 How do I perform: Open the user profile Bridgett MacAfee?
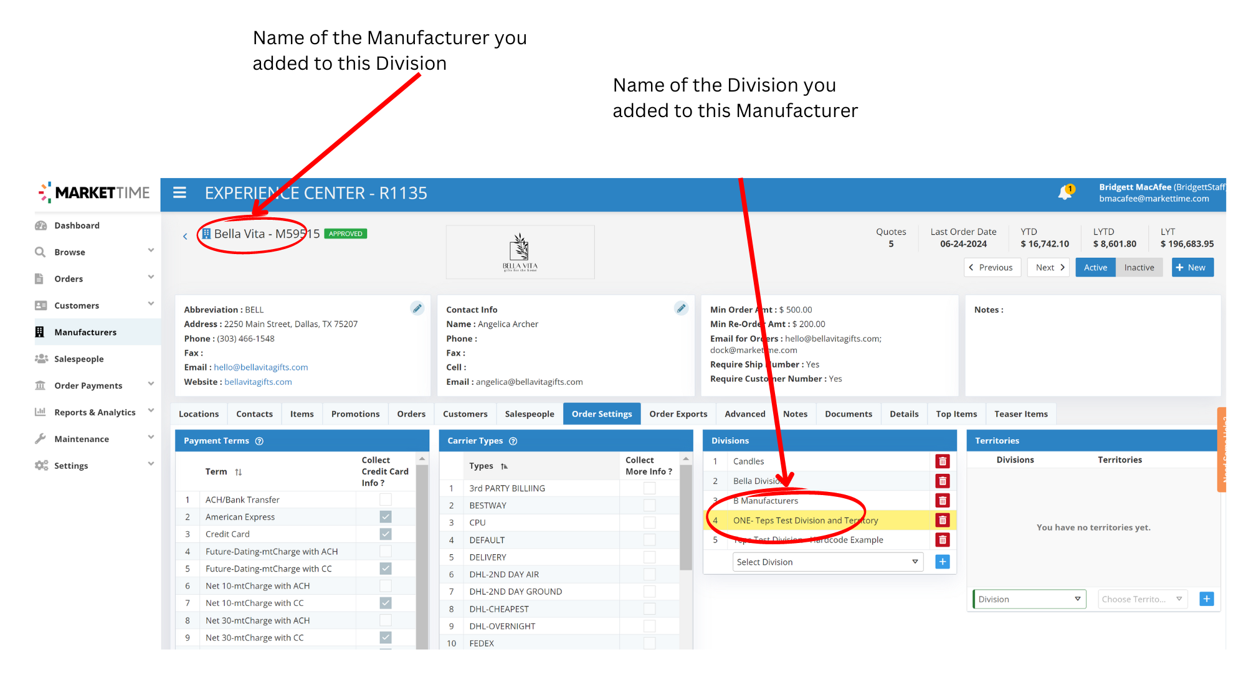point(1161,193)
